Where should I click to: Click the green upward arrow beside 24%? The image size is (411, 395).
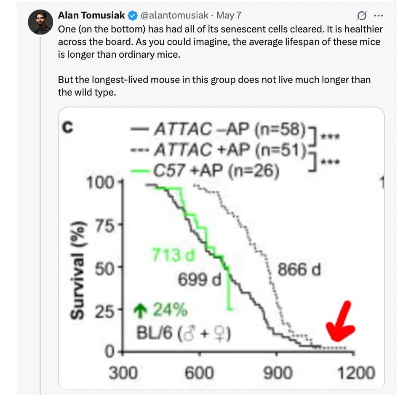(x=141, y=311)
